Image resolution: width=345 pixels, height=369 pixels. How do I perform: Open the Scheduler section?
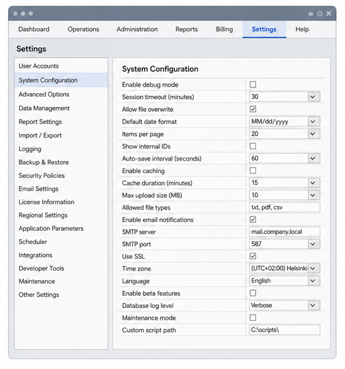coord(61,242)
